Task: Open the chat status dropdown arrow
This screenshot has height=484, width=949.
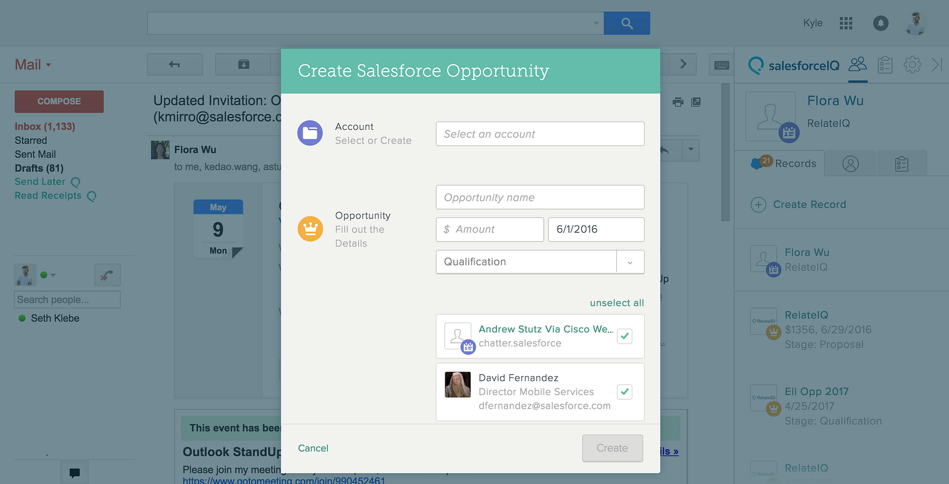Action: pyautogui.click(x=53, y=275)
